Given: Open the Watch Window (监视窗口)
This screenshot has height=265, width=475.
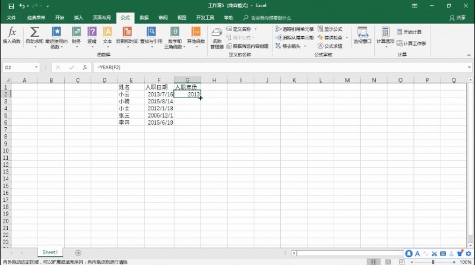Looking at the screenshot, I should point(362,35).
